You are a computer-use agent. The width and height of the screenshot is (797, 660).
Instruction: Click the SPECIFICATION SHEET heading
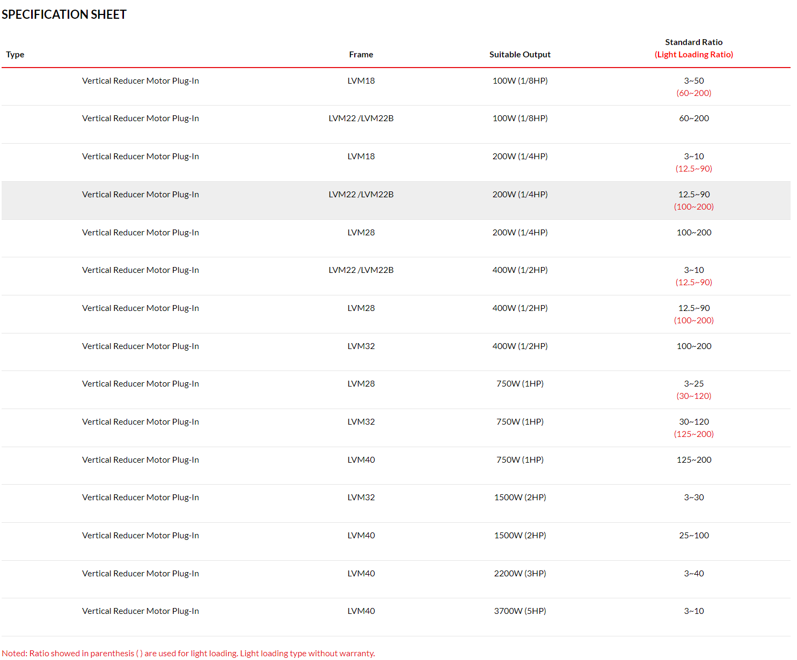tap(64, 14)
